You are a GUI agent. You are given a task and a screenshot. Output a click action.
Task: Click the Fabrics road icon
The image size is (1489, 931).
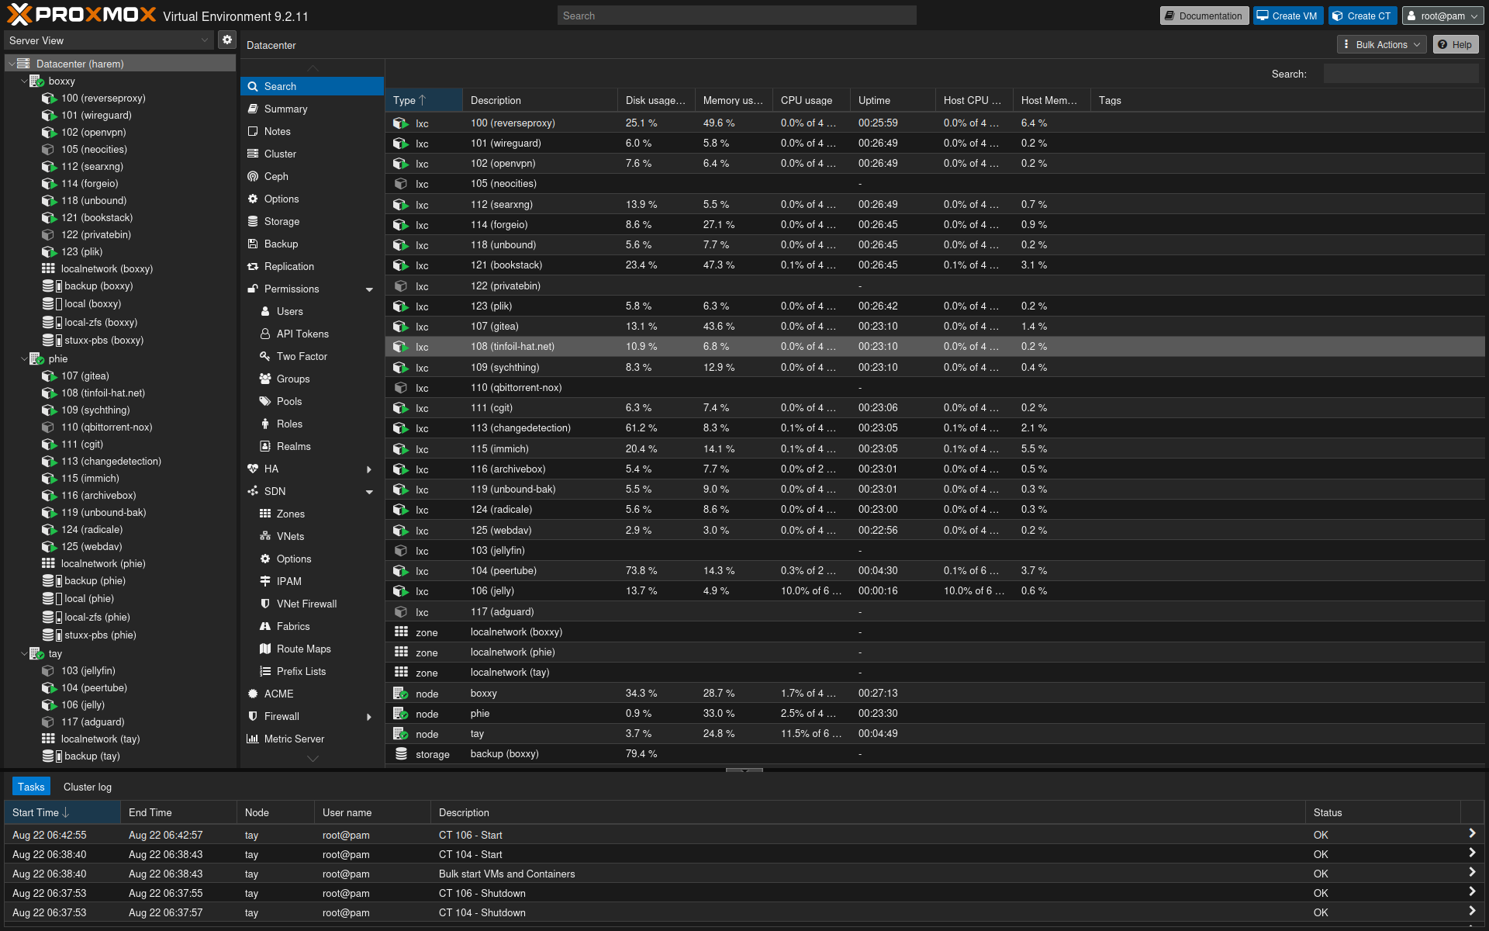pyautogui.click(x=265, y=627)
